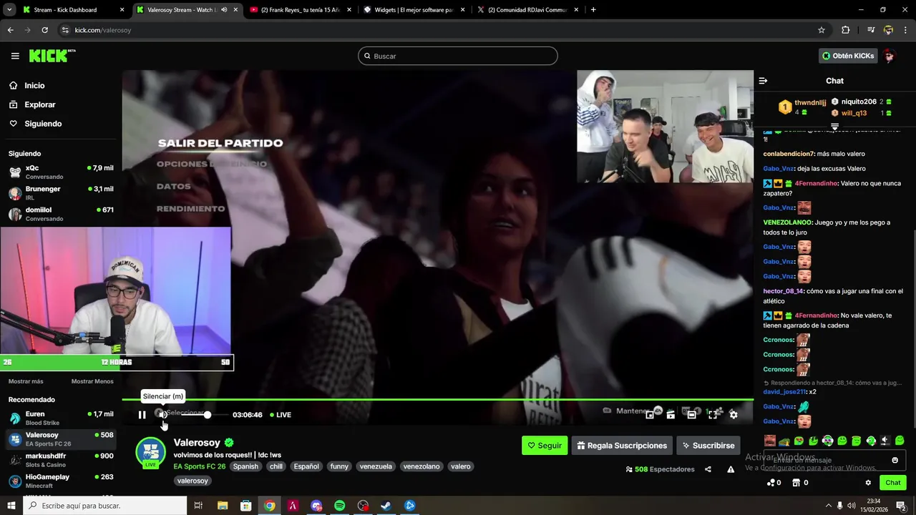Screen dimensions: 916x515
Task: Open Chrome extensions puzzle icon
Action: (x=845, y=30)
